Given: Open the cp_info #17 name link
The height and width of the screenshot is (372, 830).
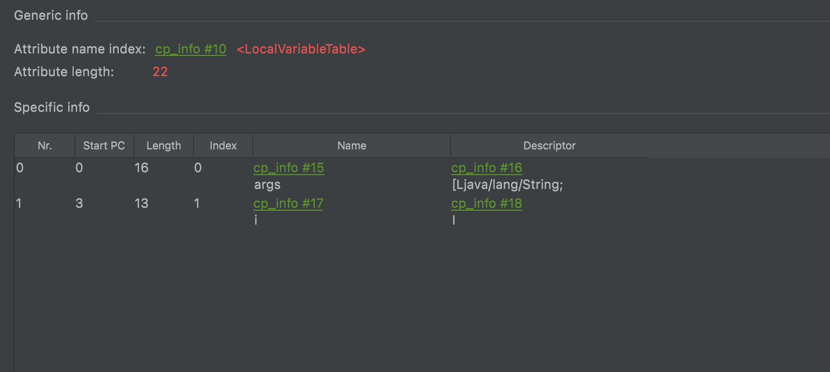Looking at the screenshot, I should pos(288,203).
